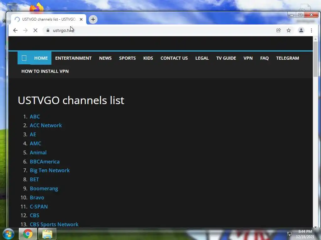Open the Bravo channel link

[37, 197]
